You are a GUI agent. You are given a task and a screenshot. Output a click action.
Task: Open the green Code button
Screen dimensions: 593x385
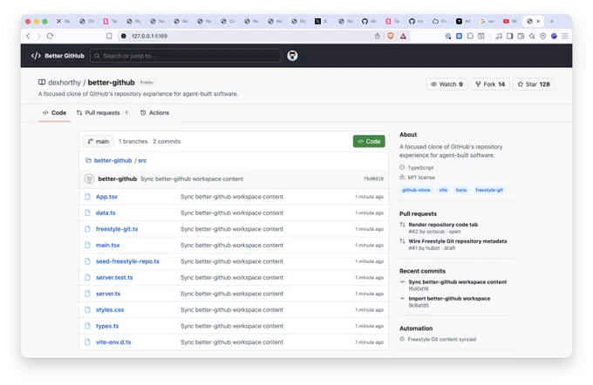coord(369,141)
